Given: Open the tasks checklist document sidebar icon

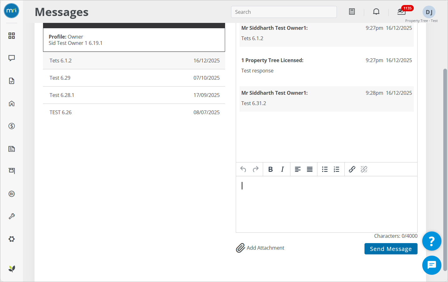Looking at the screenshot, I should pos(12,81).
